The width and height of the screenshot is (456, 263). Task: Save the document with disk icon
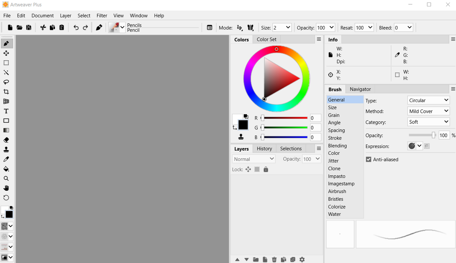click(x=29, y=27)
